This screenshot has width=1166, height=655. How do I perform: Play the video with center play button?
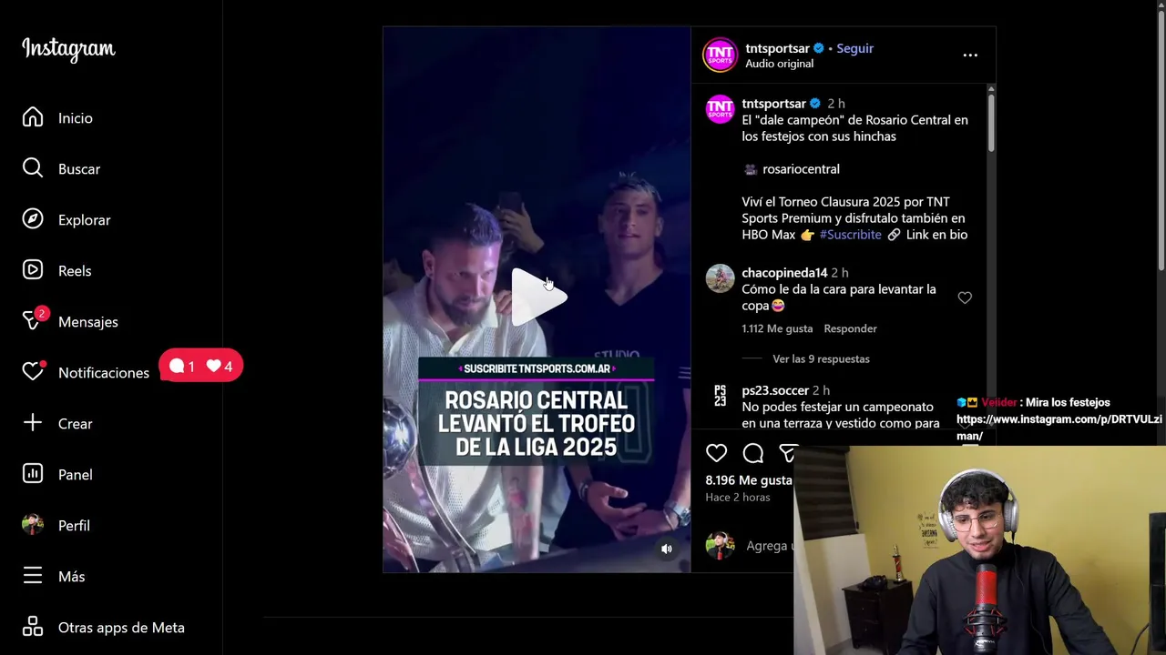click(x=537, y=297)
